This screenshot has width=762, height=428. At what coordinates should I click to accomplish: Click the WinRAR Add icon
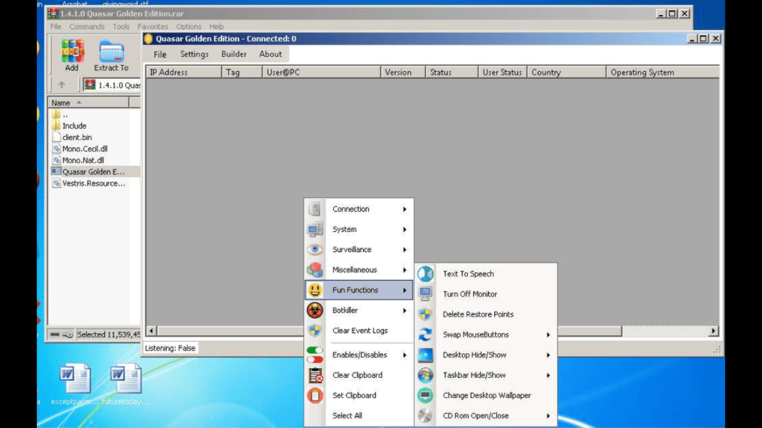tap(72, 51)
